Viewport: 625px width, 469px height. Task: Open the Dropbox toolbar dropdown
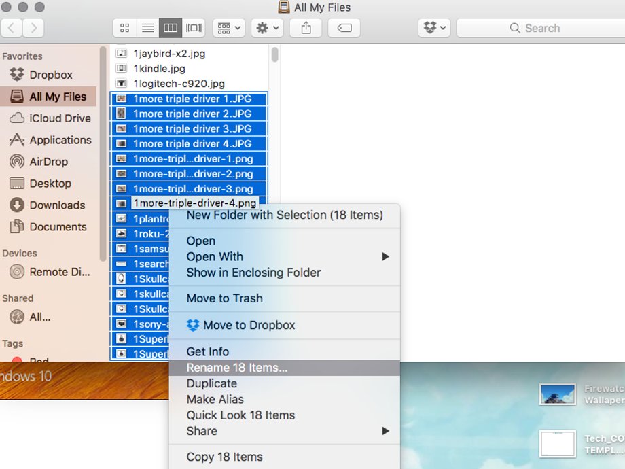tap(435, 28)
